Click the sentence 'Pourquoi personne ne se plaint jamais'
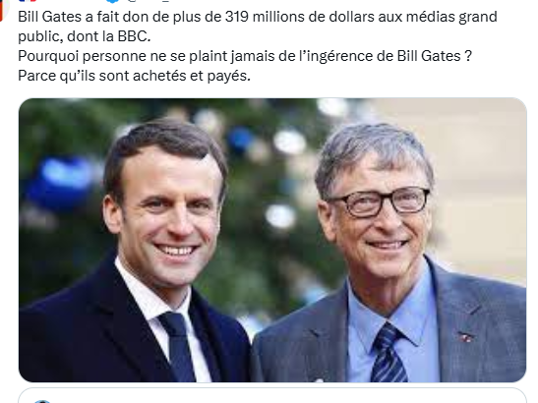Viewport: 538px width, 403px height. pos(245,56)
